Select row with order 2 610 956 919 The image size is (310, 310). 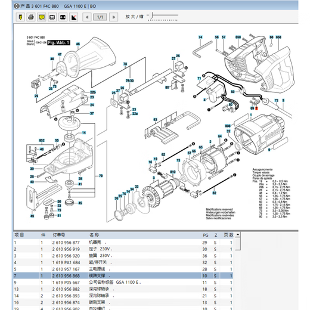(x=123, y=249)
